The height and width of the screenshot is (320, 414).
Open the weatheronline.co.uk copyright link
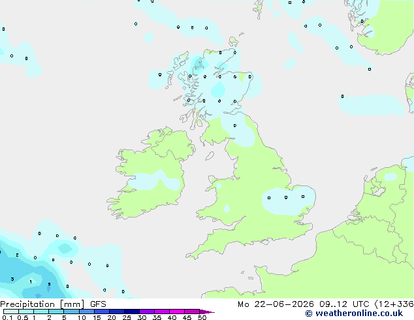pyautogui.click(x=354, y=313)
